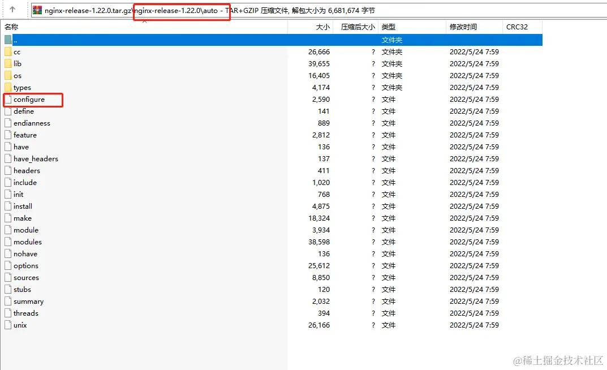Click 文件 type in the sources row
This screenshot has width=607, height=370.
tap(388, 277)
